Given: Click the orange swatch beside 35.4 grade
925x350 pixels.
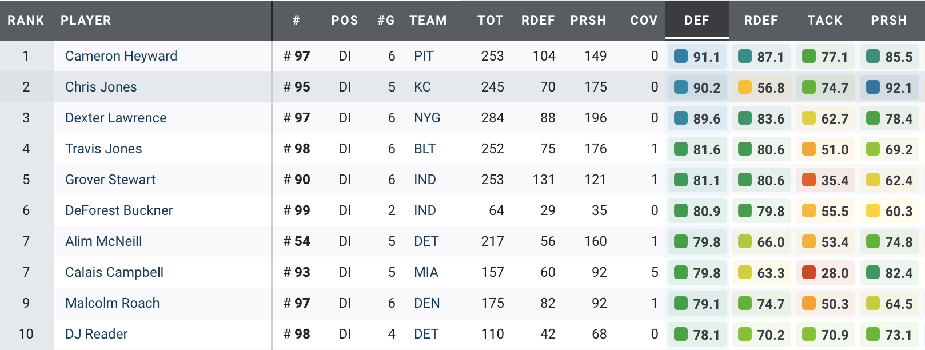Looking at the screenshot, I should click(809, 180).
